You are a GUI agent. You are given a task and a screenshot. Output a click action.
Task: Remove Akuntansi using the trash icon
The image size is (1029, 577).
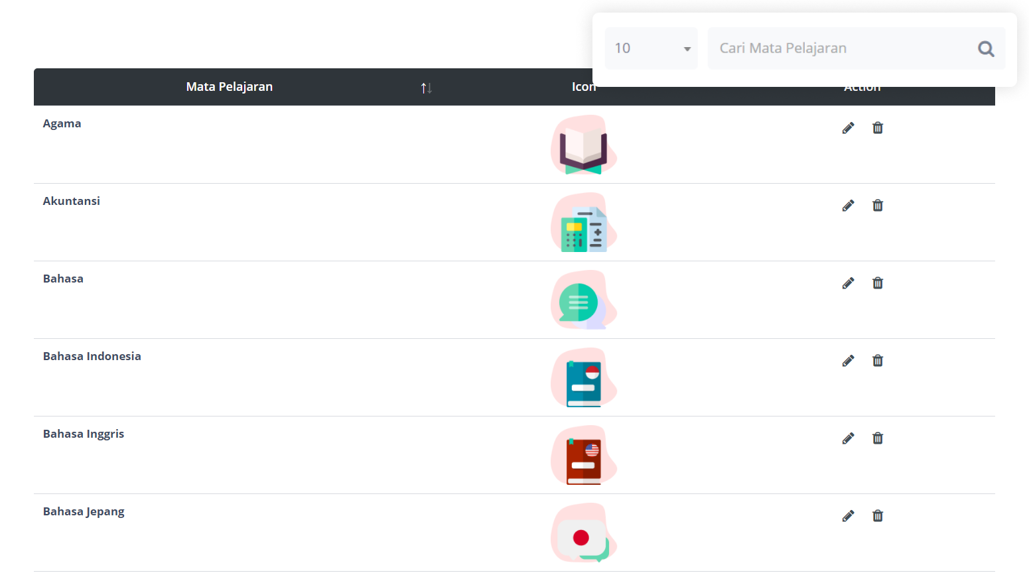(877, 206)
